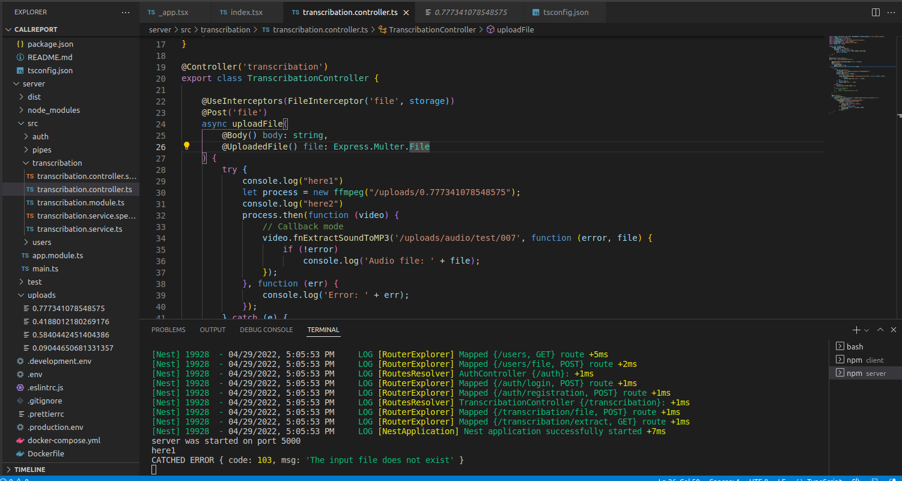Click terminal input cursor line
902x481 pixels.
(x=154, y=470)
